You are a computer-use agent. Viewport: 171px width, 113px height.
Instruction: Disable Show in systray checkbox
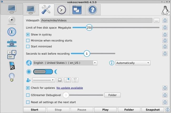pos(28,35)
